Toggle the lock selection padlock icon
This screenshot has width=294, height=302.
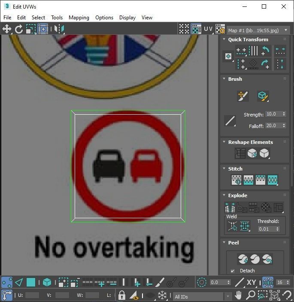(121, 295)
